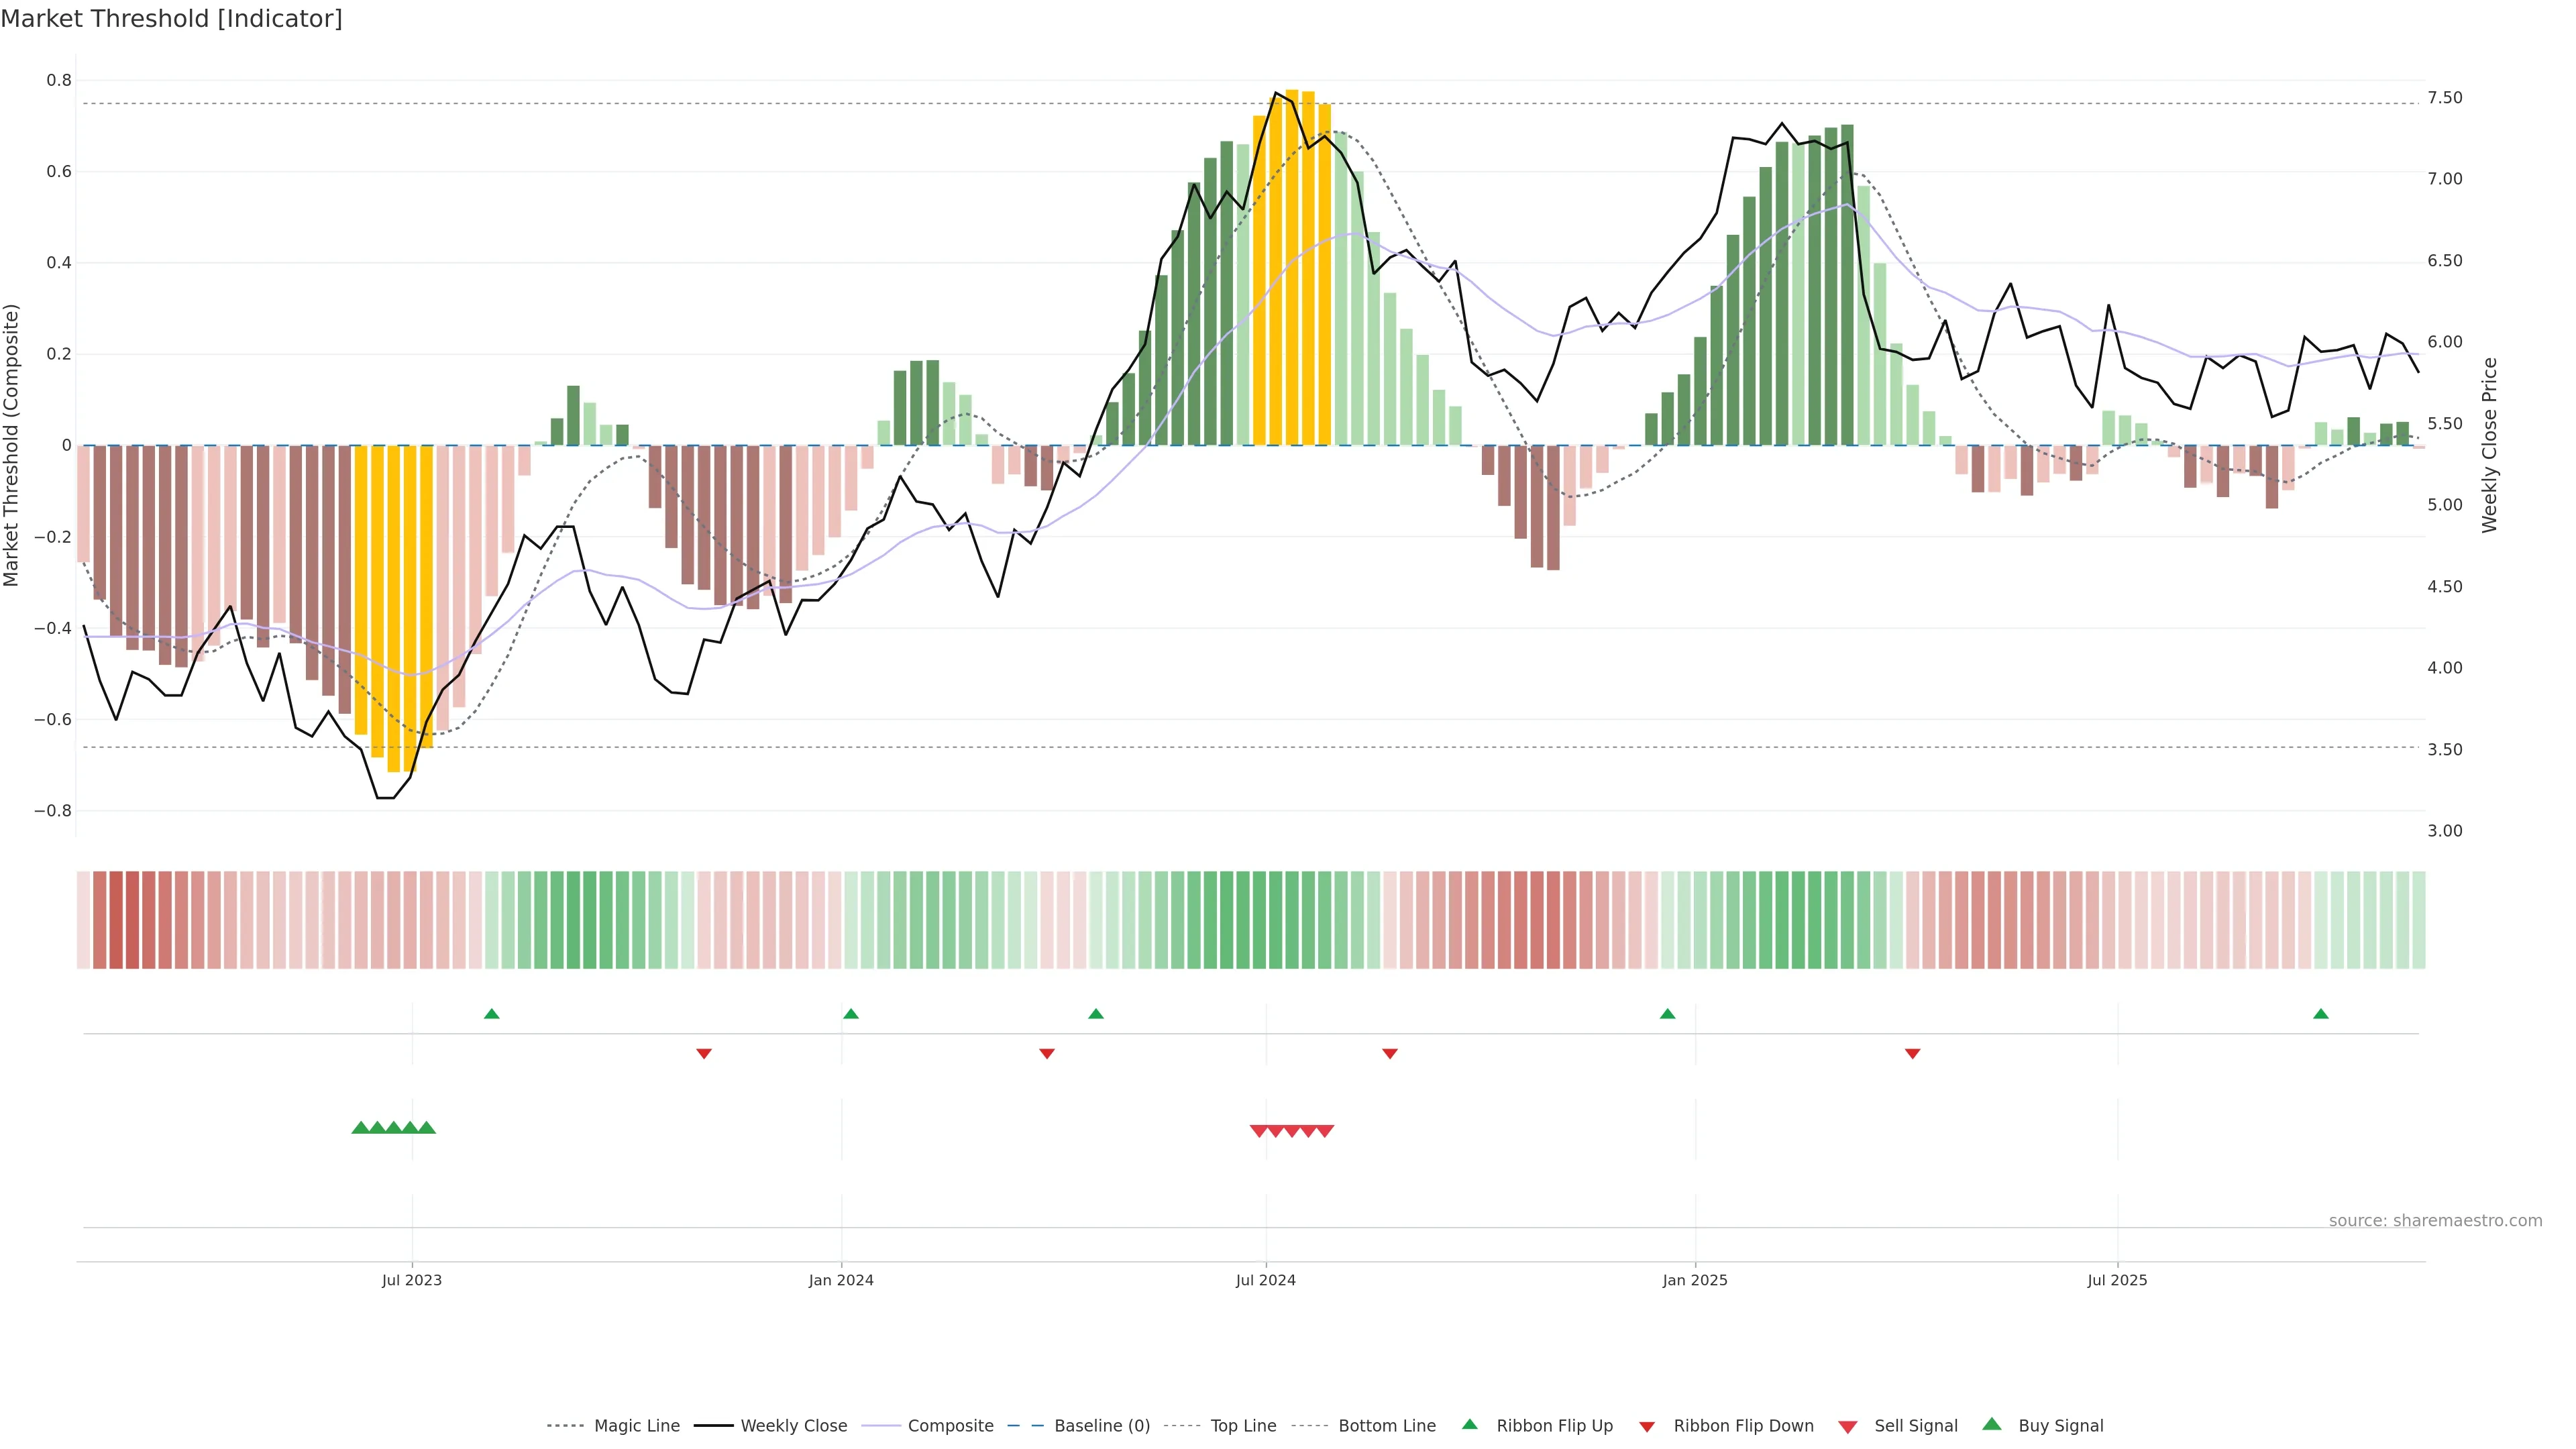Click Ribbon Flip Up legend triangle icon
Image resolution: width=2576 pixels, height=1449 pixels.
(x=1469, y=1425)
